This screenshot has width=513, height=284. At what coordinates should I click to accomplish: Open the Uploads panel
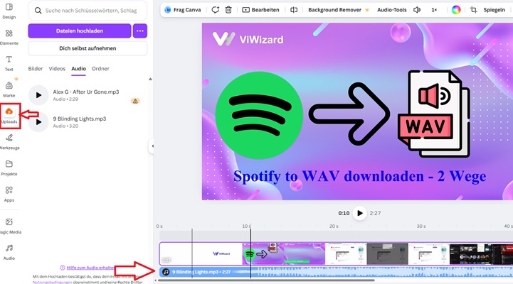click(9, 116)
